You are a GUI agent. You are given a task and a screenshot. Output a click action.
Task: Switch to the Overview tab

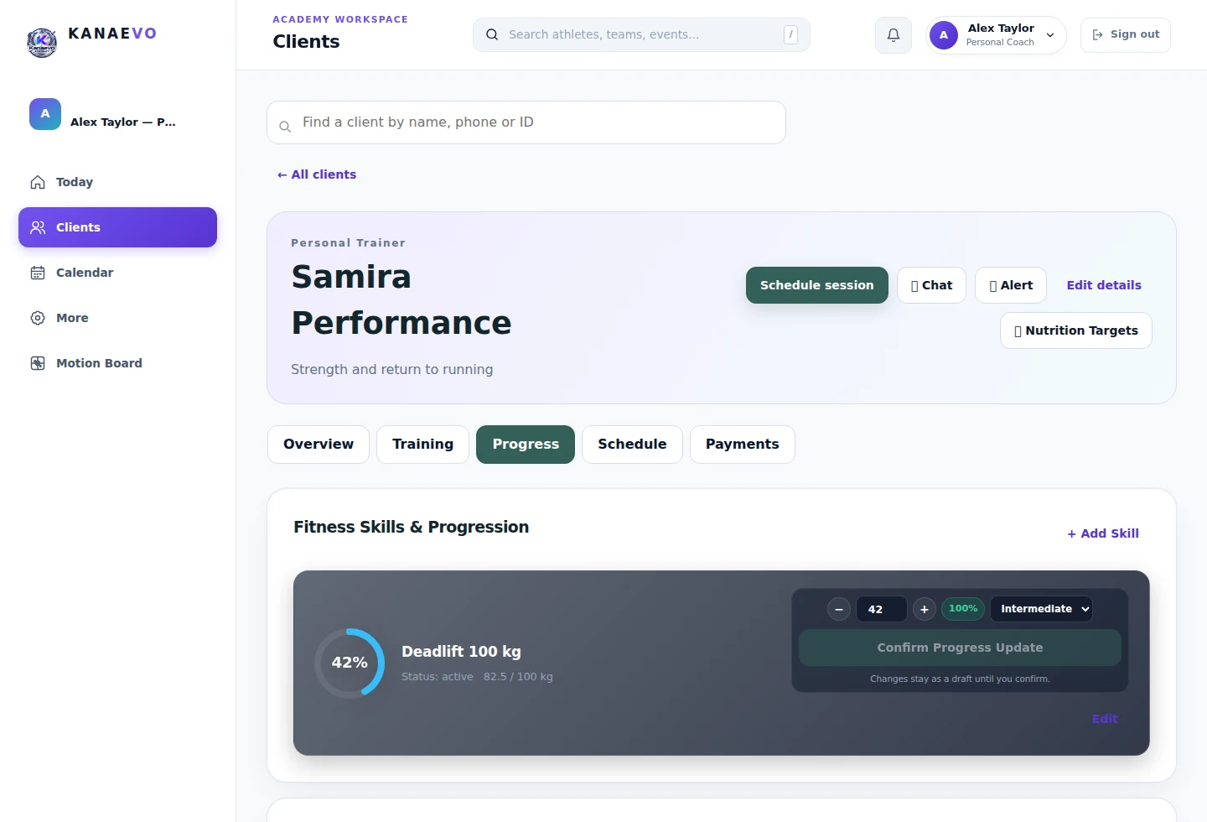(x=319, y=445)
